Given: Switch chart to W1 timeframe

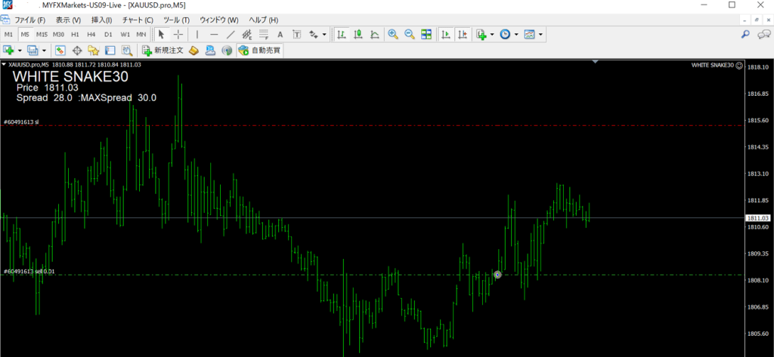Looking at the screenshot, I should pos(125,35).
